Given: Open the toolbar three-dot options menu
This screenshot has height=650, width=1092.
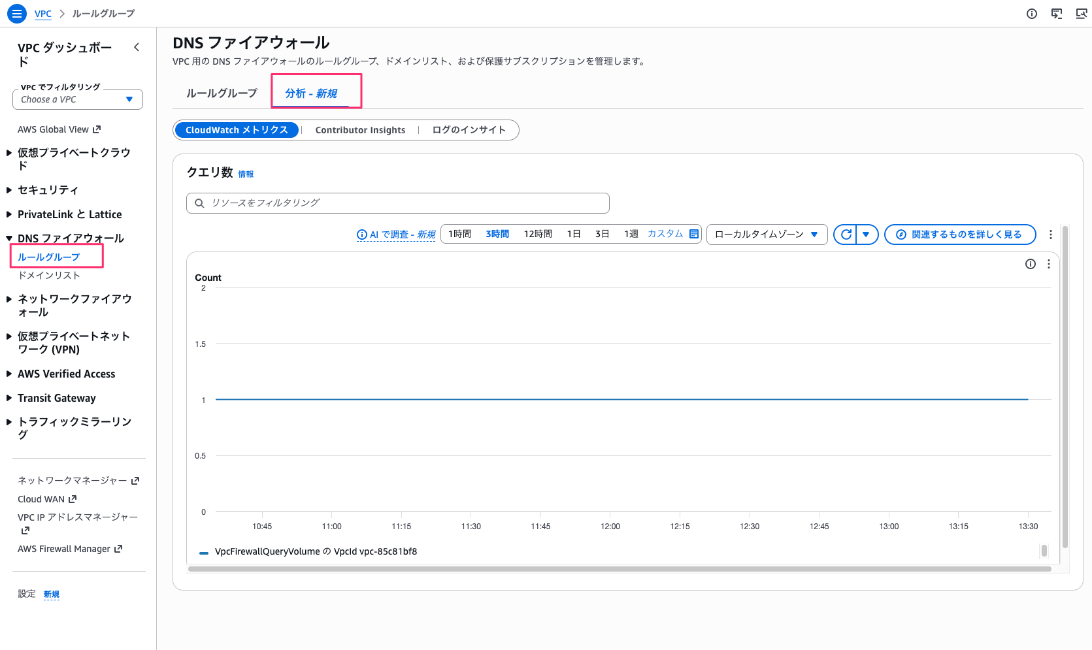Looking at the screenshot, I should pyautogui.click(x=1051, y=235).
